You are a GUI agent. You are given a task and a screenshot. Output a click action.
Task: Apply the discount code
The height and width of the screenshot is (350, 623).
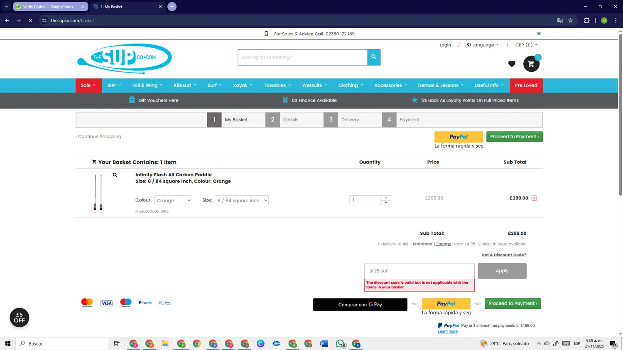pyautogui.click(x=502, y=271)
